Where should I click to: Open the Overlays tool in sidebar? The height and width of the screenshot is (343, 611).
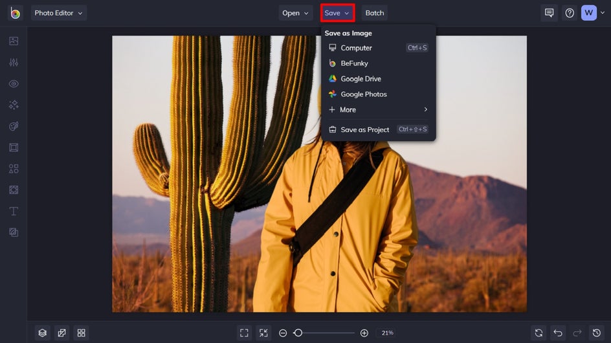click(14, 190)
